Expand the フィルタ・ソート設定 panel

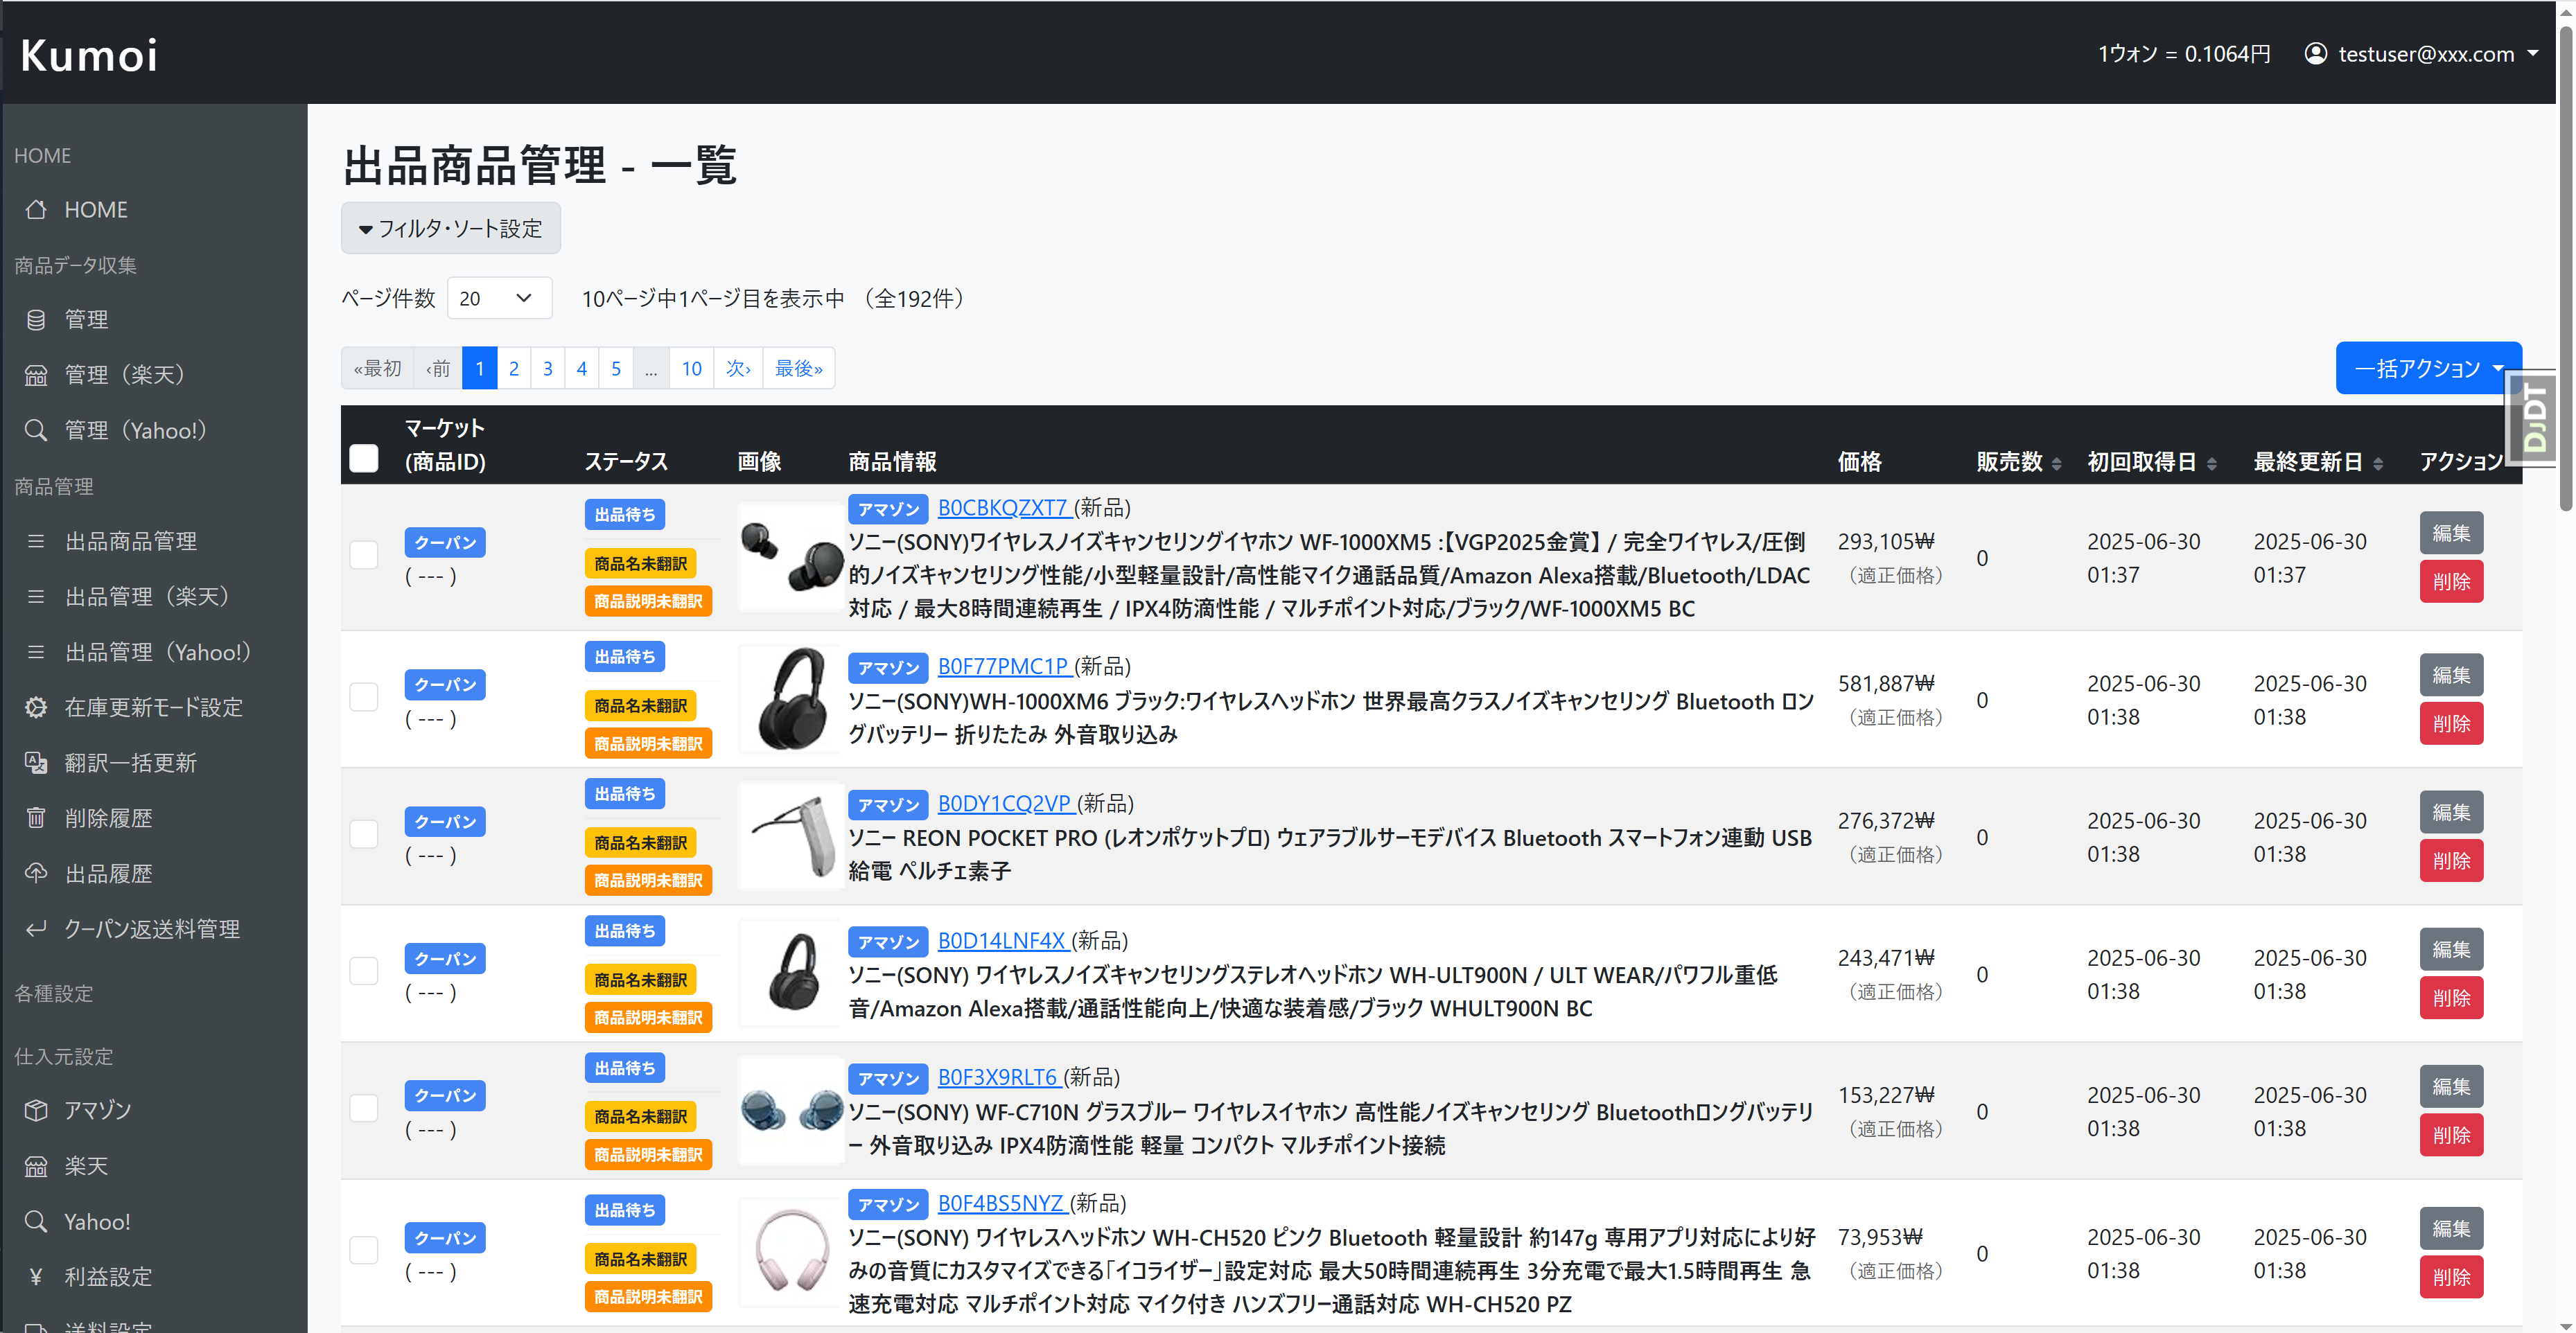[x=450, y=228]
